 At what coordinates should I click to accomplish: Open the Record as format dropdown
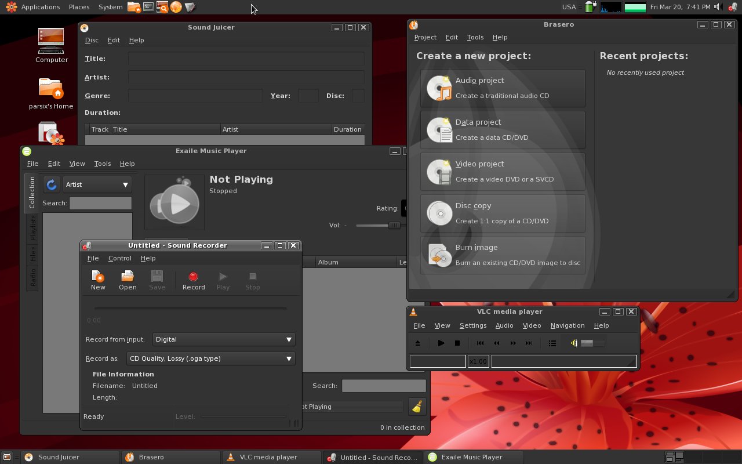(211, 358)
